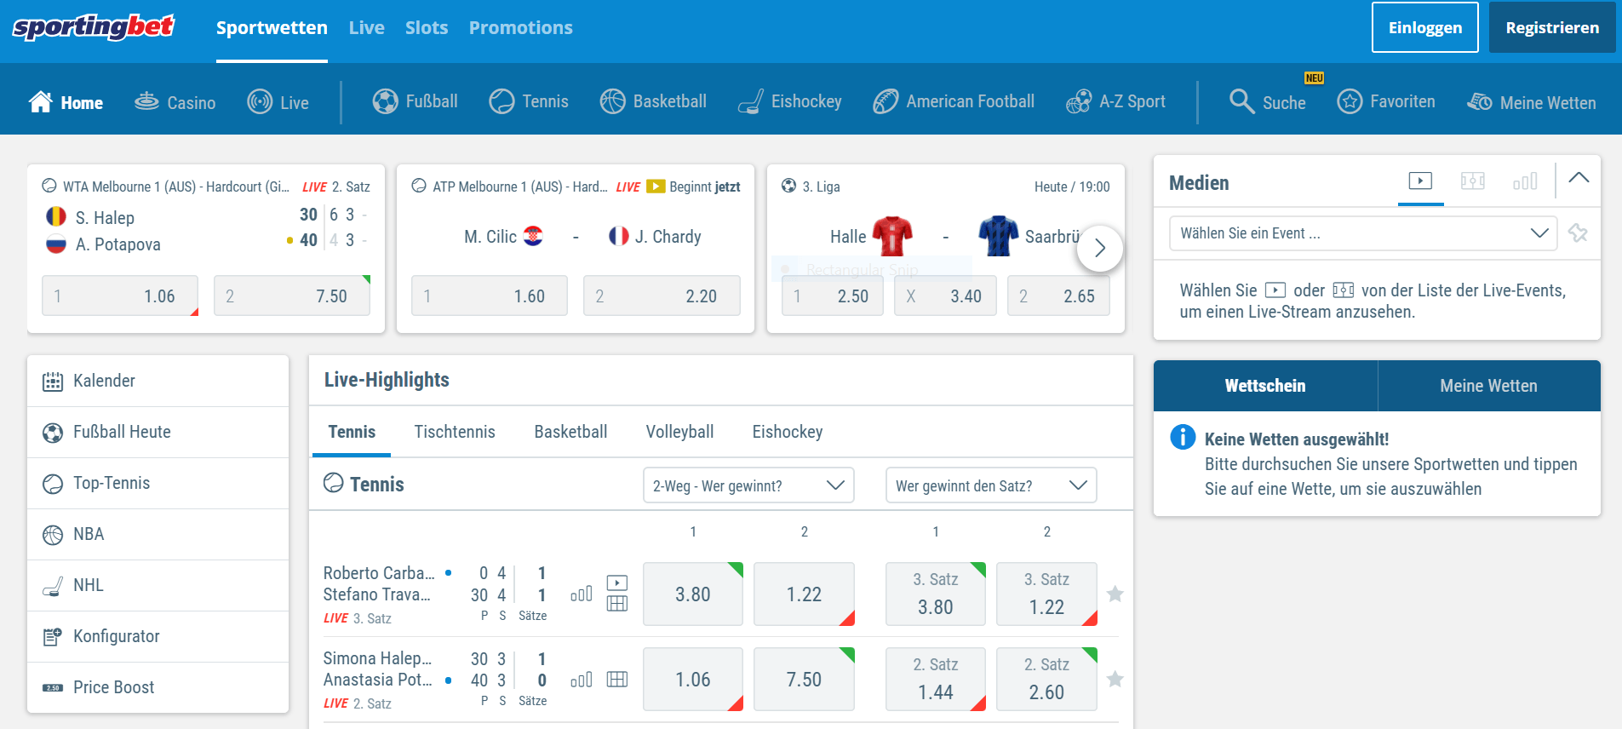Bet on Potapova at 7.50 in top card
This screenshot has width=1622, height=729.
click(292, 296)
